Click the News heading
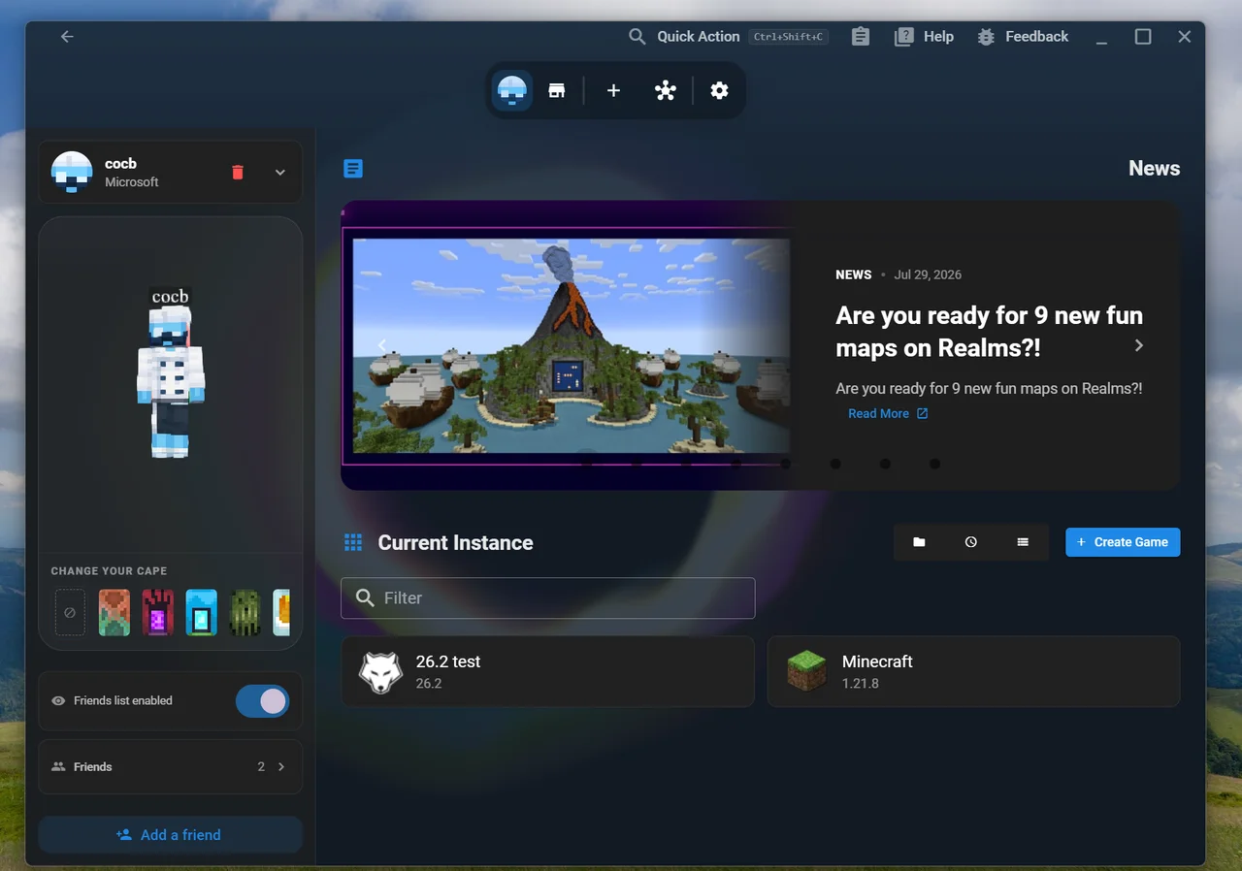Image resolution: width=1242 pixels, height=871 pixels. (1154, 169)
